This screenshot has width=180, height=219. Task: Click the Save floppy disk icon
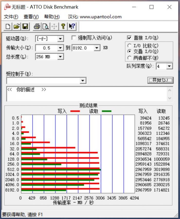pyautogui.click(x=25, y=26)
